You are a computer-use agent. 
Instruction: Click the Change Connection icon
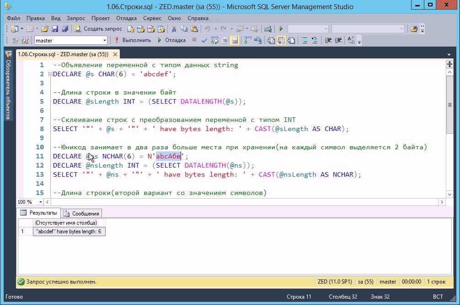pos(25,40)
